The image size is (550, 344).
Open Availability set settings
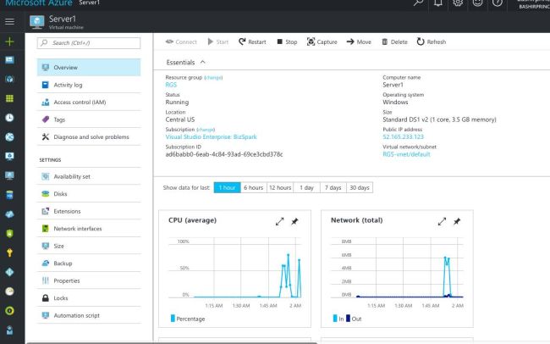click(x=89, y=176)
